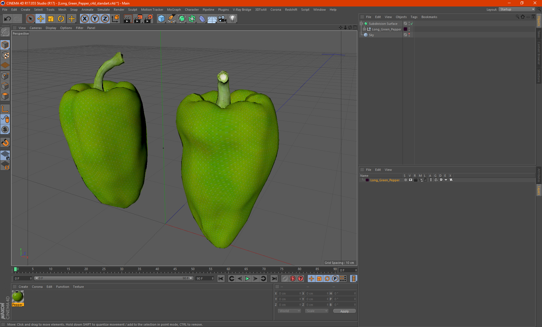Viewport: 542px width, 327px height.
Task: Add a Cube primitive object
Action: tap(161, 19)
